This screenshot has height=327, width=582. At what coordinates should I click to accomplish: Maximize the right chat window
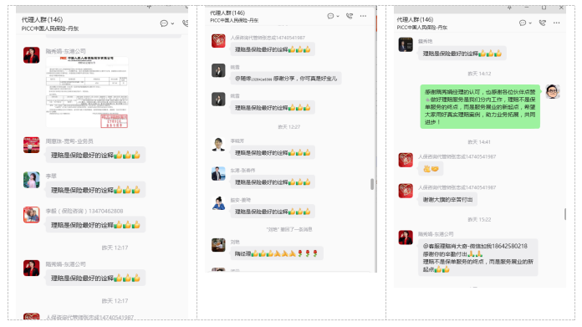tap(544, 8)
